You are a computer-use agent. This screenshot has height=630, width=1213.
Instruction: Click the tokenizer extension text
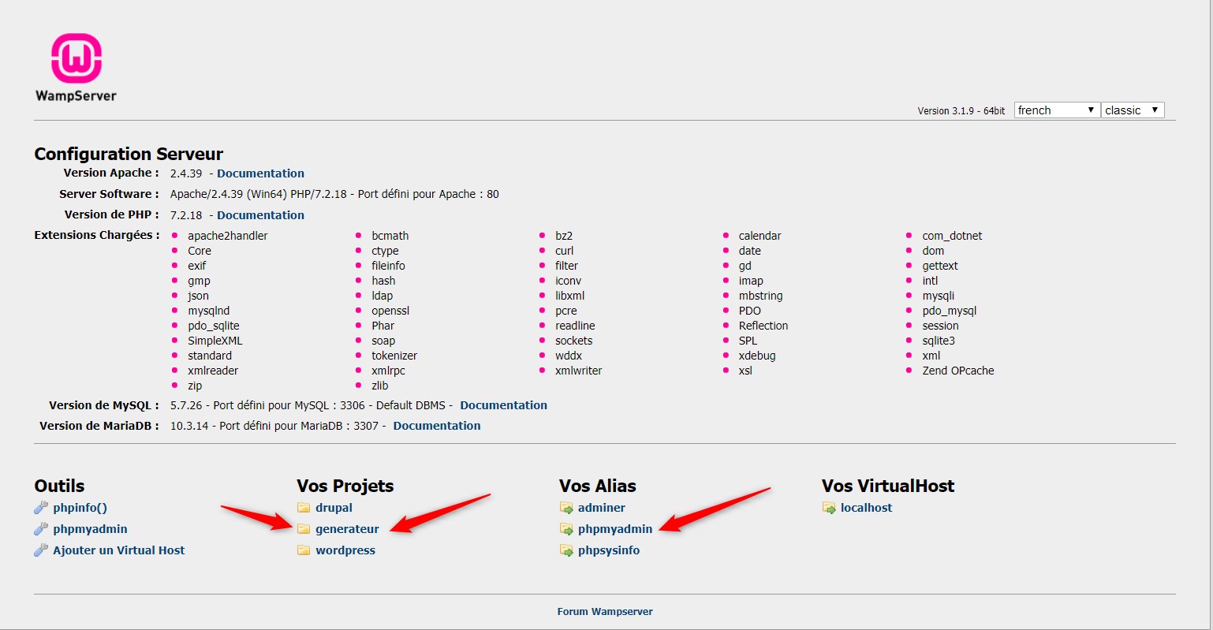coord(394,356)
